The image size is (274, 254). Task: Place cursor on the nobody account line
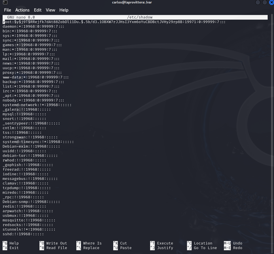(33, 100)
